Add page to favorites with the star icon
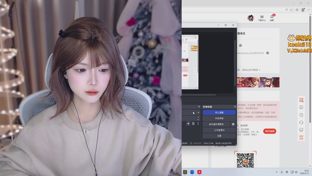This screenshot has width=312, height=176. 291,9
